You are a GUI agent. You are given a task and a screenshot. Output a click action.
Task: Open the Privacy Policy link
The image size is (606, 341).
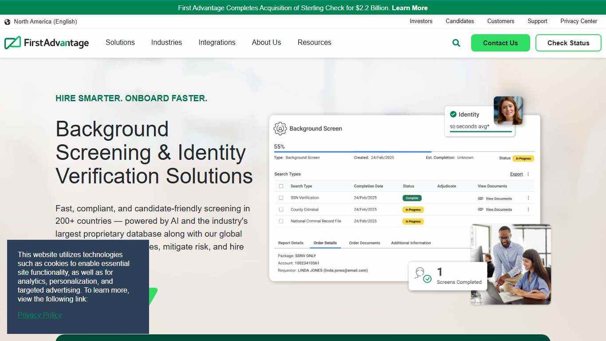tap(39, 315)
